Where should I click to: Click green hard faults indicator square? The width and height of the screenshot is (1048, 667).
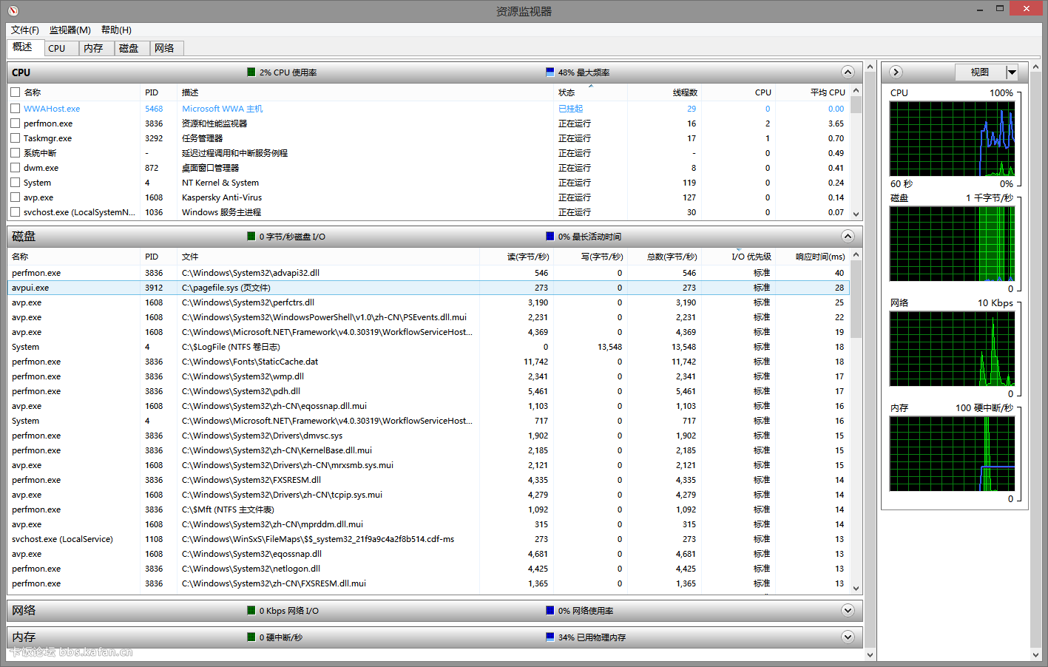pyautogui.click(x=251, y=637)
